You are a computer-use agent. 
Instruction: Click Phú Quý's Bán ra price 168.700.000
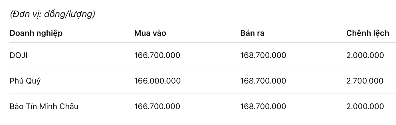263,81
